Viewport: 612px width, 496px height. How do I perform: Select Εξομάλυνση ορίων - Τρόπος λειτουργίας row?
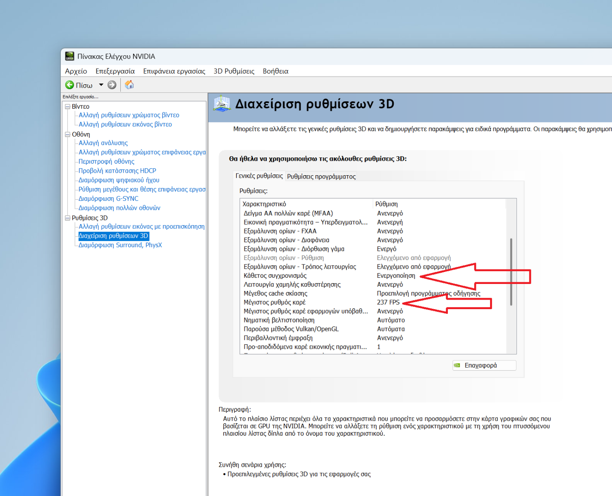tap(373, 267)
